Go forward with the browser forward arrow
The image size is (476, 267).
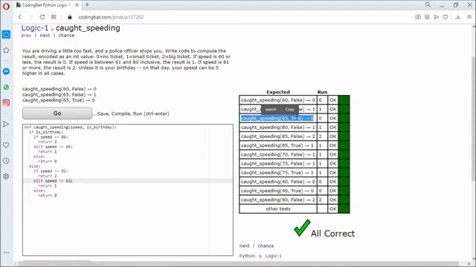(x=30, y=17)
